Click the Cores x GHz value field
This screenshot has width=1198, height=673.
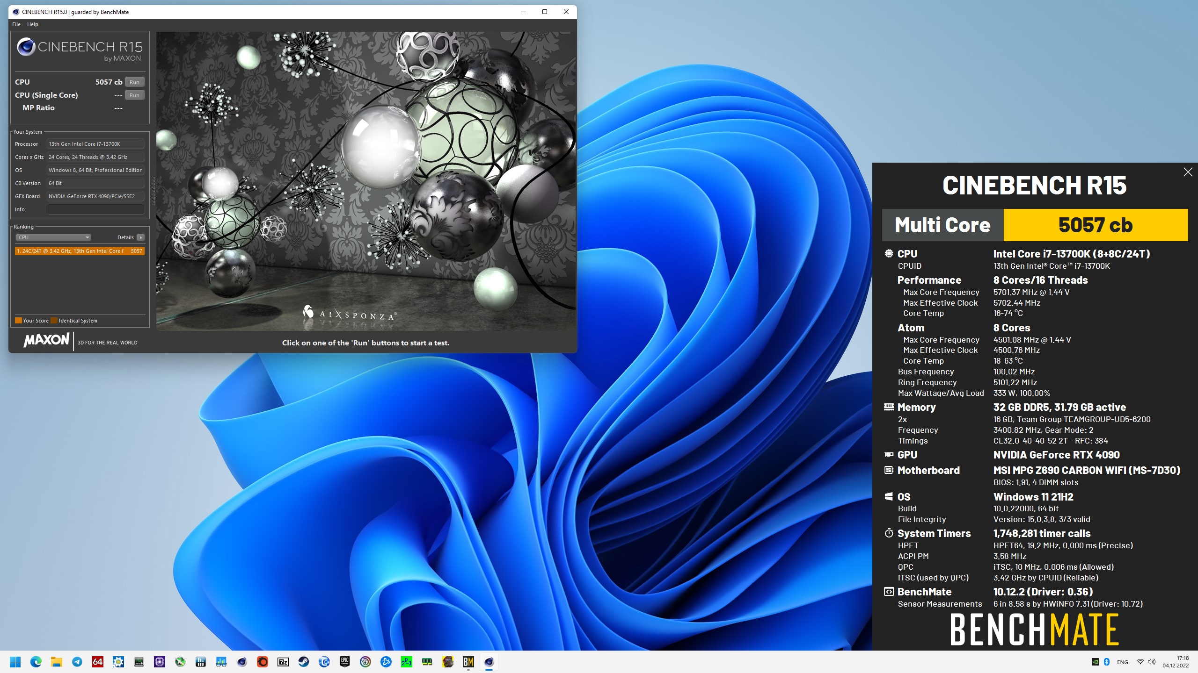point(95,157)
